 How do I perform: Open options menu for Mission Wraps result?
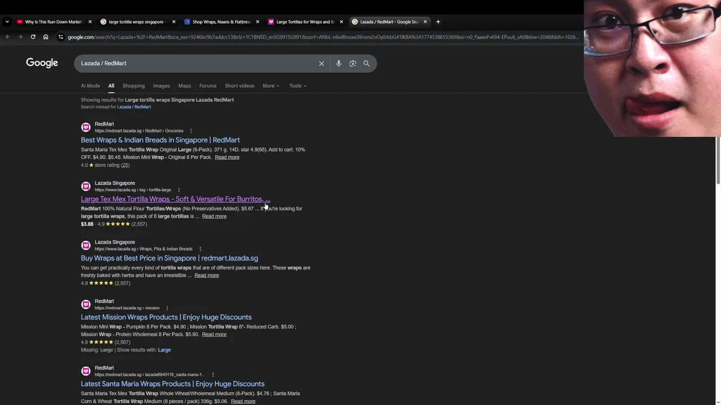point(167,308)
